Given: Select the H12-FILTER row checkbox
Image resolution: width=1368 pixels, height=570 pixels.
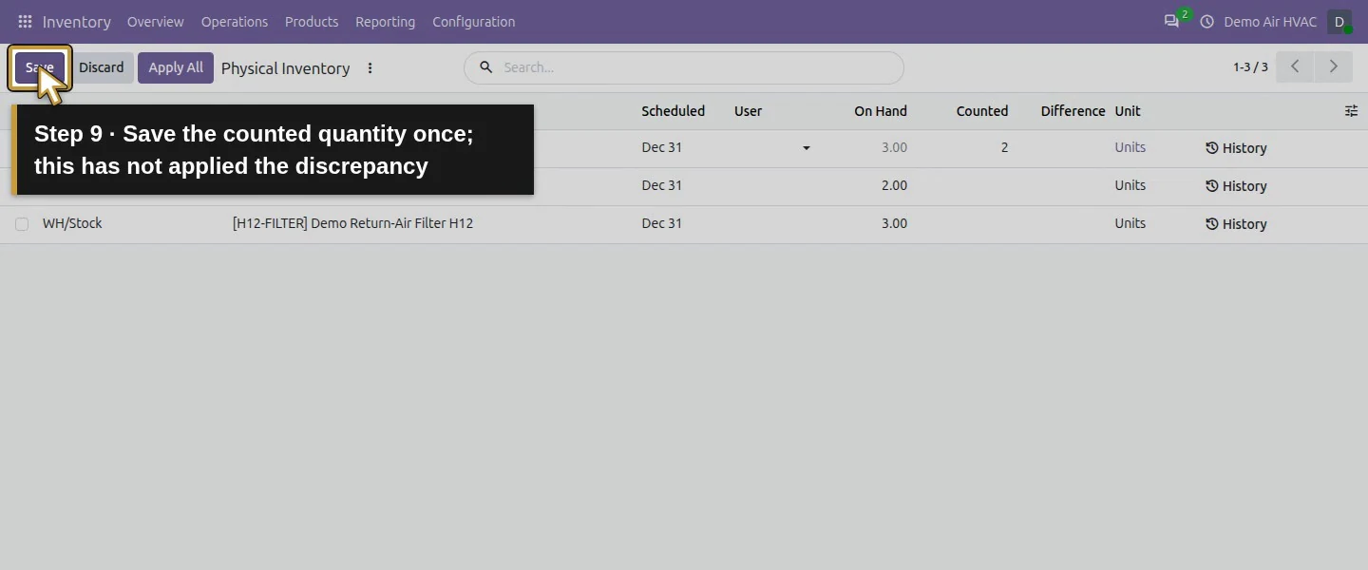Looking at the screenshot, I should 22,224.
